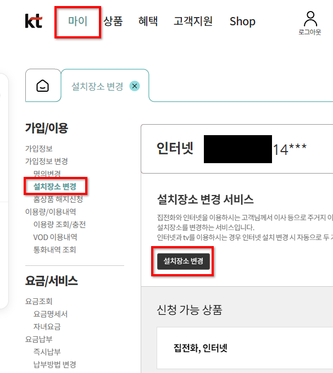
Task: Open 자녀요금 link
Action: pos(47,327)
